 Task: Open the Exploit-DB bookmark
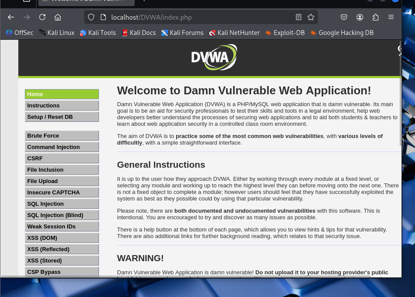tap(285, 33)
